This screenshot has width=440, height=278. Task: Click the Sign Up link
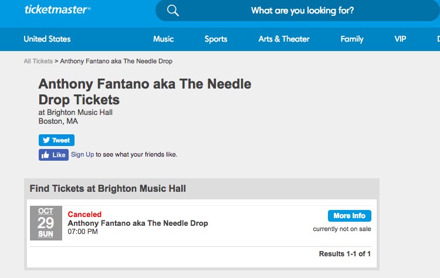pyautogui.click(x=82, y=155)
